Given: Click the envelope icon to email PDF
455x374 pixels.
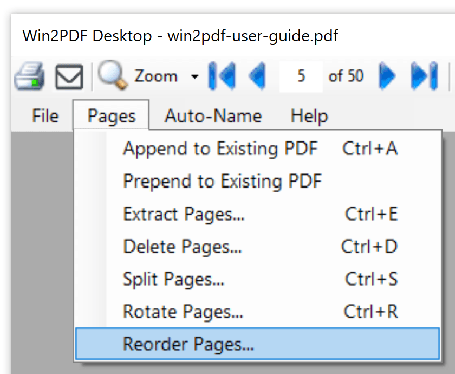Looking at the screenshot, I should tap(69, 77).
